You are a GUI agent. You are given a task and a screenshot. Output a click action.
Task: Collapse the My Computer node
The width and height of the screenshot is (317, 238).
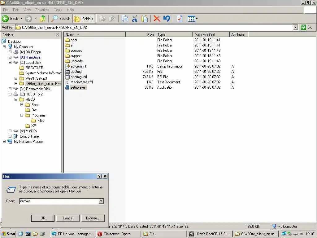4,46
